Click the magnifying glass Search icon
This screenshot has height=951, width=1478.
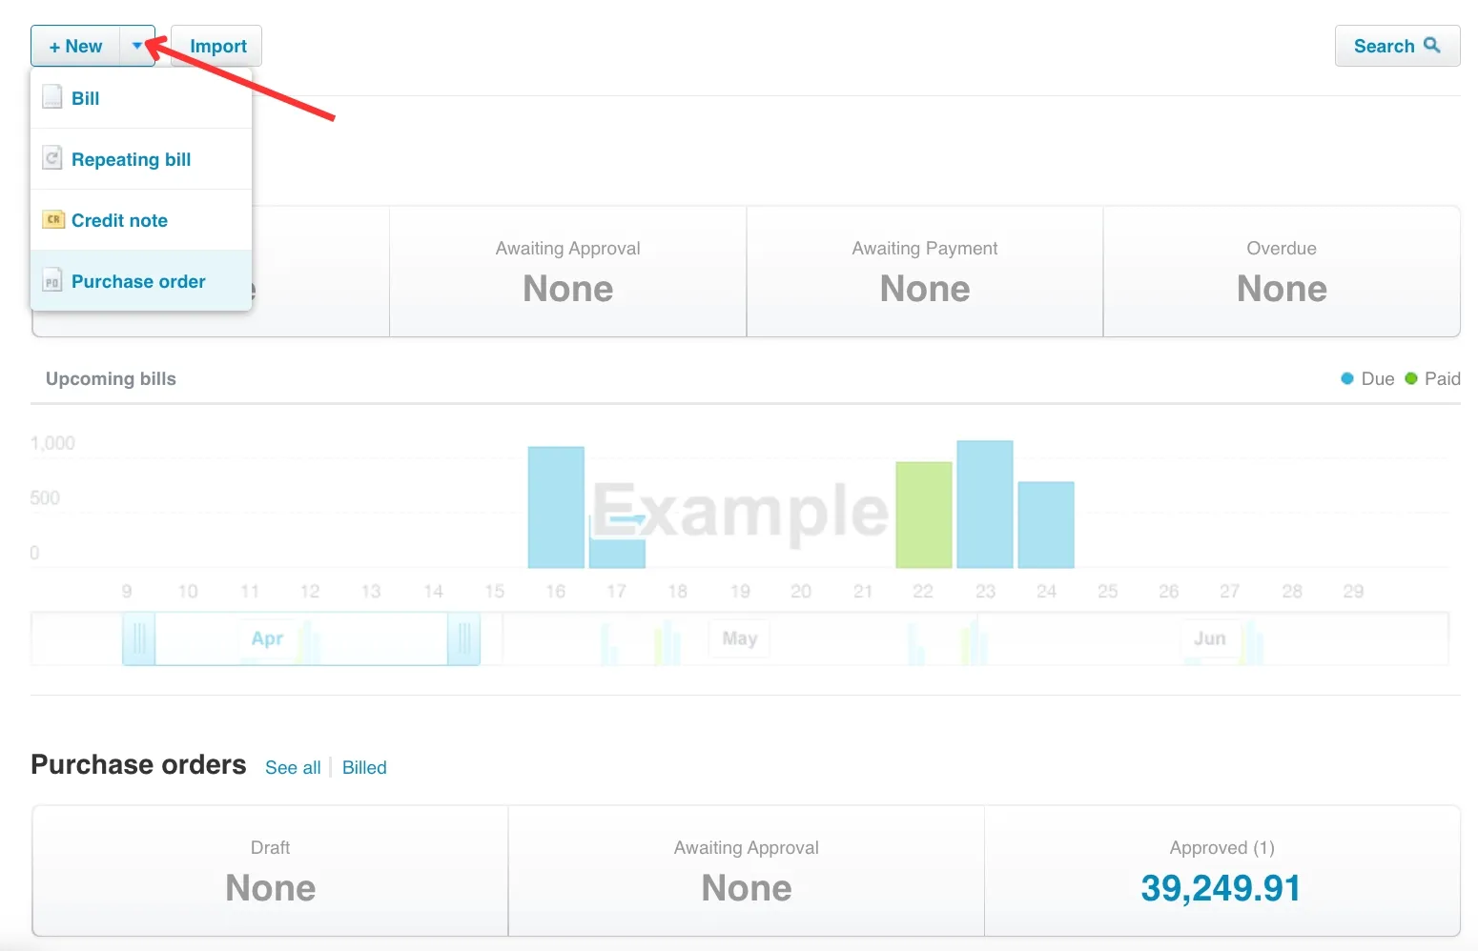(1431, 45)
